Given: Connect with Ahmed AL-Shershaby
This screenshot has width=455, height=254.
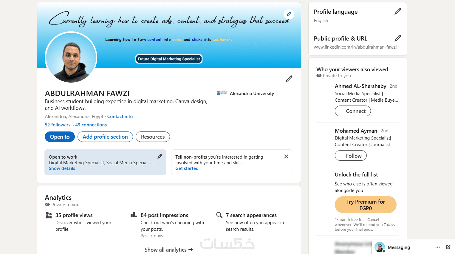Looking at the screenshot, I should (x=353, y=111).
